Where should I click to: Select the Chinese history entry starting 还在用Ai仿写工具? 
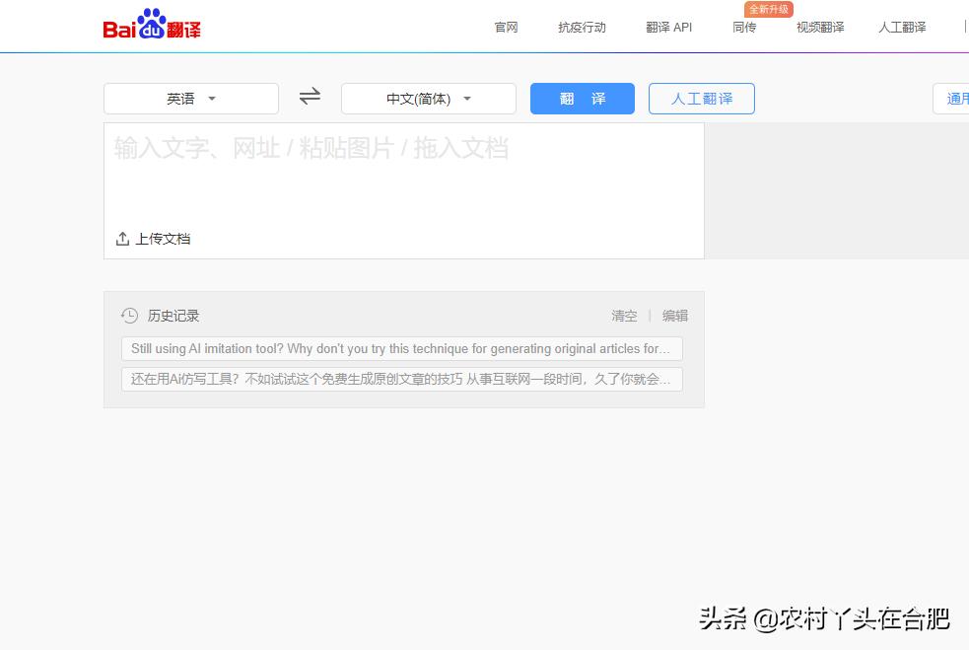[x=402, y=379]
